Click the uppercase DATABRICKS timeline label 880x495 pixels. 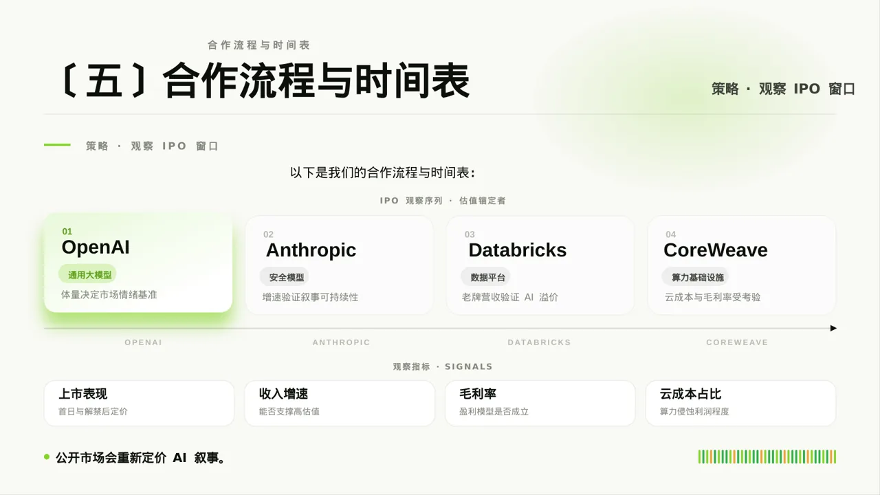(x=539, y=342)
